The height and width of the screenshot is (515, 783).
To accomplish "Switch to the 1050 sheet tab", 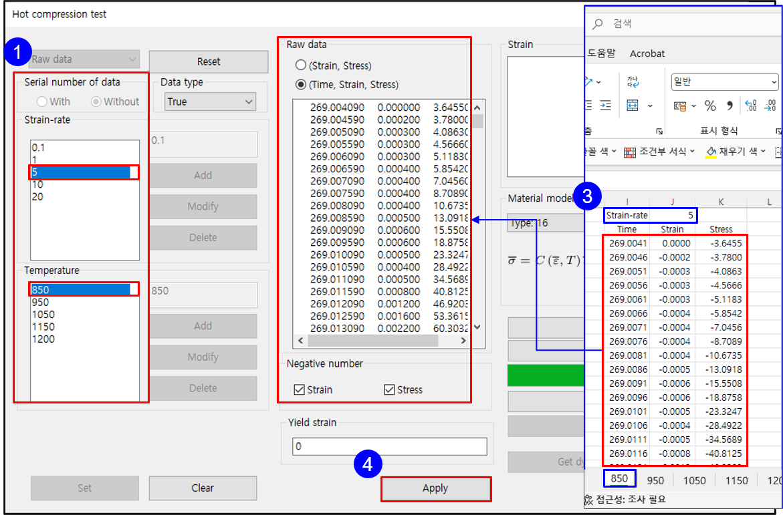I will point(694,480).
